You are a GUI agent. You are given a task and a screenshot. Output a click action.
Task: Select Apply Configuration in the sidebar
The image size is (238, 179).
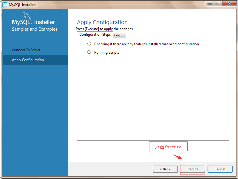coord(35,60)
